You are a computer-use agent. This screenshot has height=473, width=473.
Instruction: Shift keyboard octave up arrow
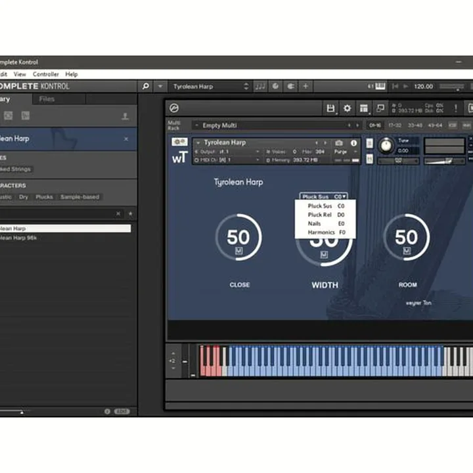click(x=173, y=353)
